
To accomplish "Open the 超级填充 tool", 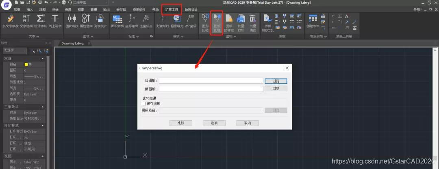I will tap(177, 21).
